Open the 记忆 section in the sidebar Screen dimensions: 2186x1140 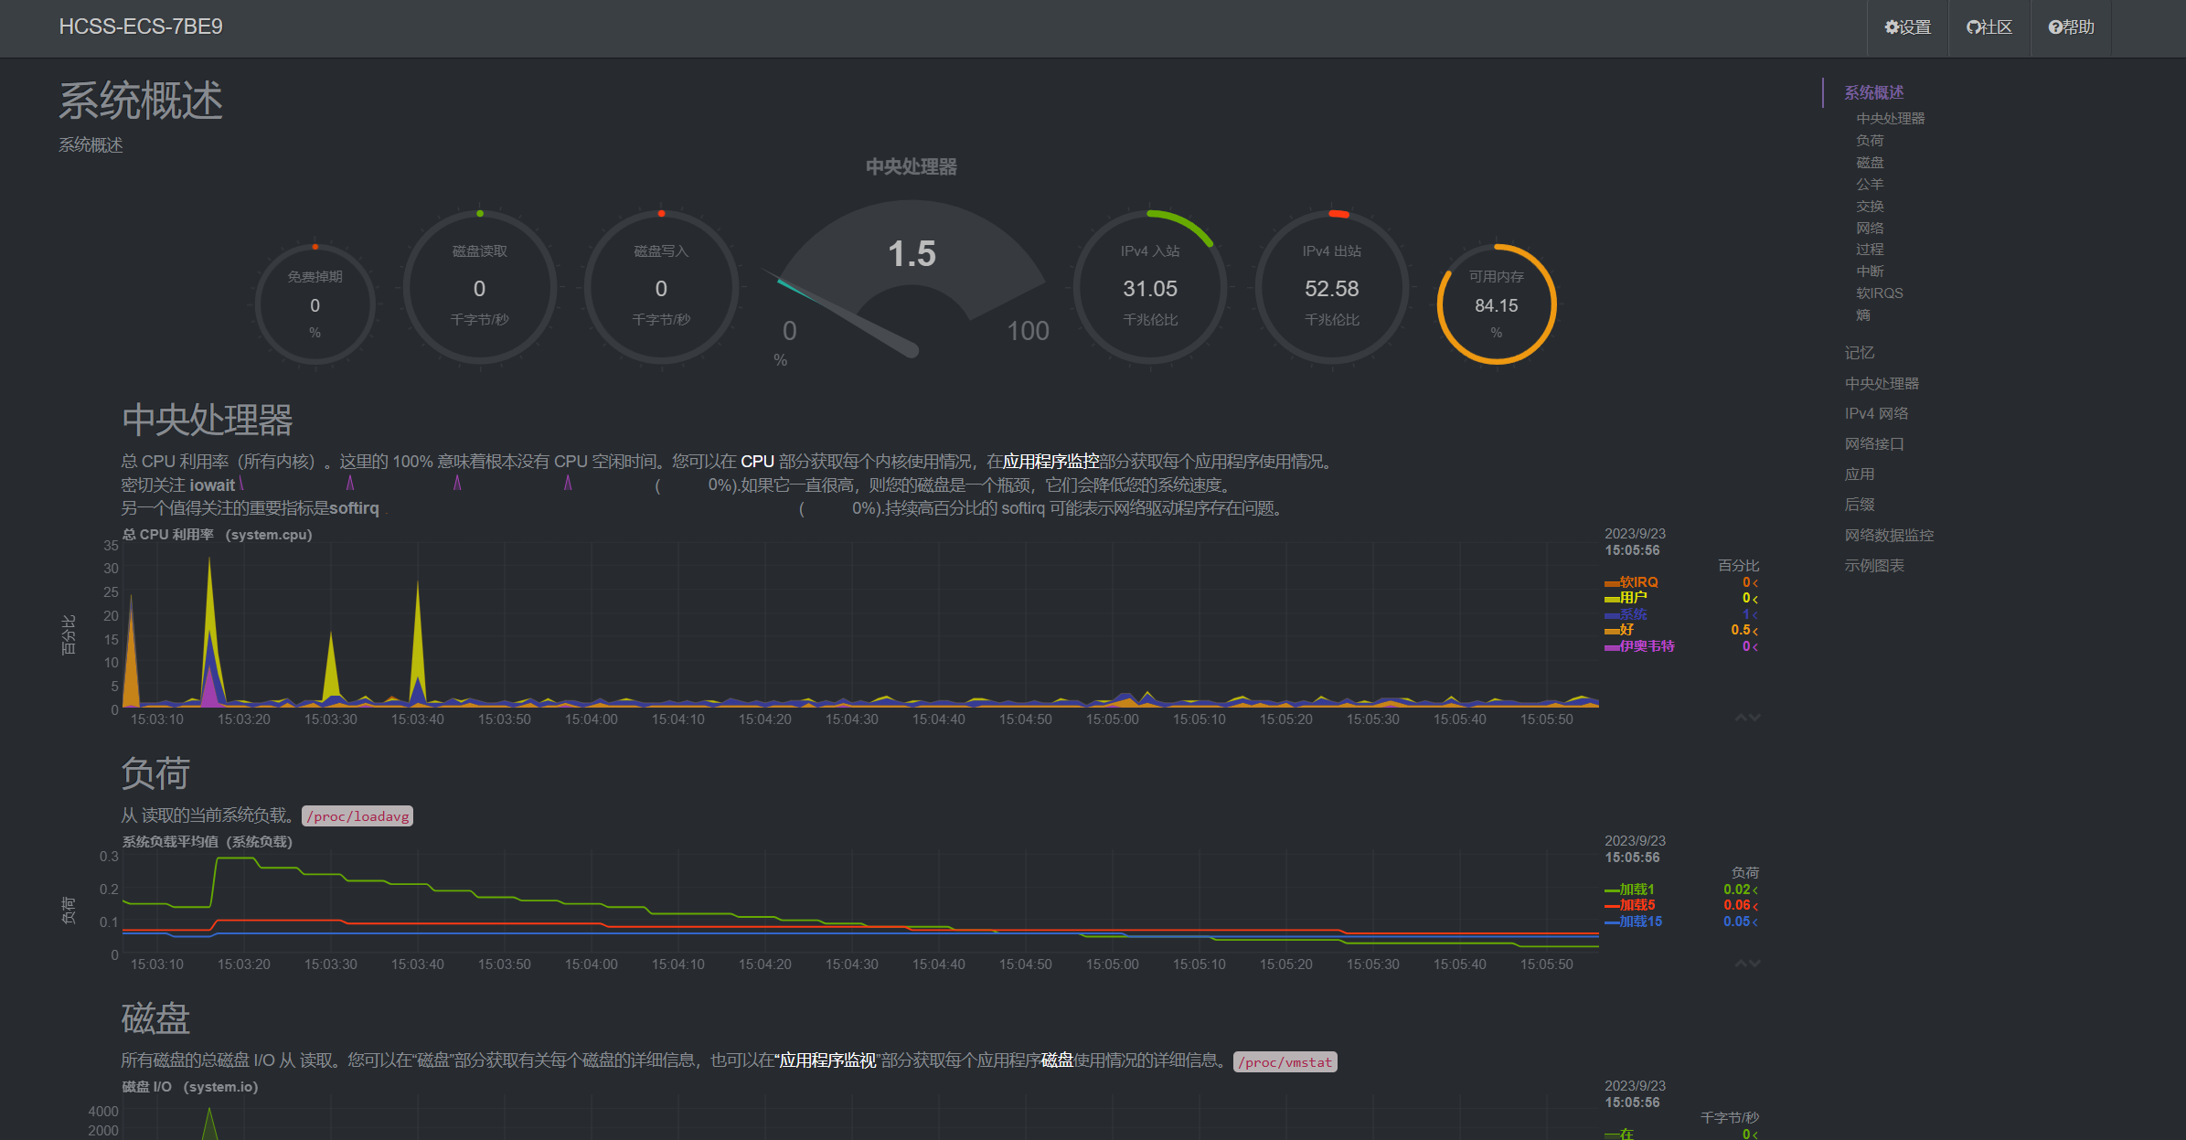tap(1860, 353)
